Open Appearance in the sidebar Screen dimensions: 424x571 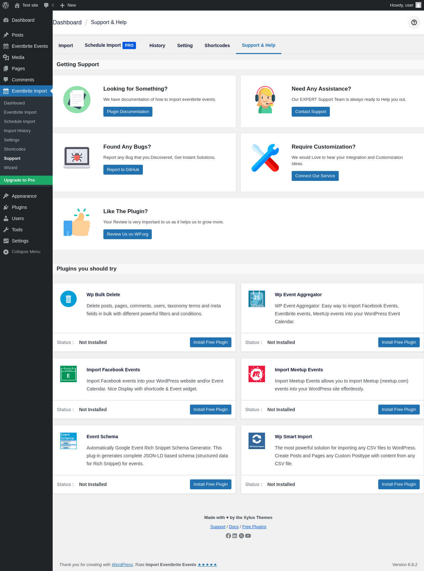pos(26,196)
